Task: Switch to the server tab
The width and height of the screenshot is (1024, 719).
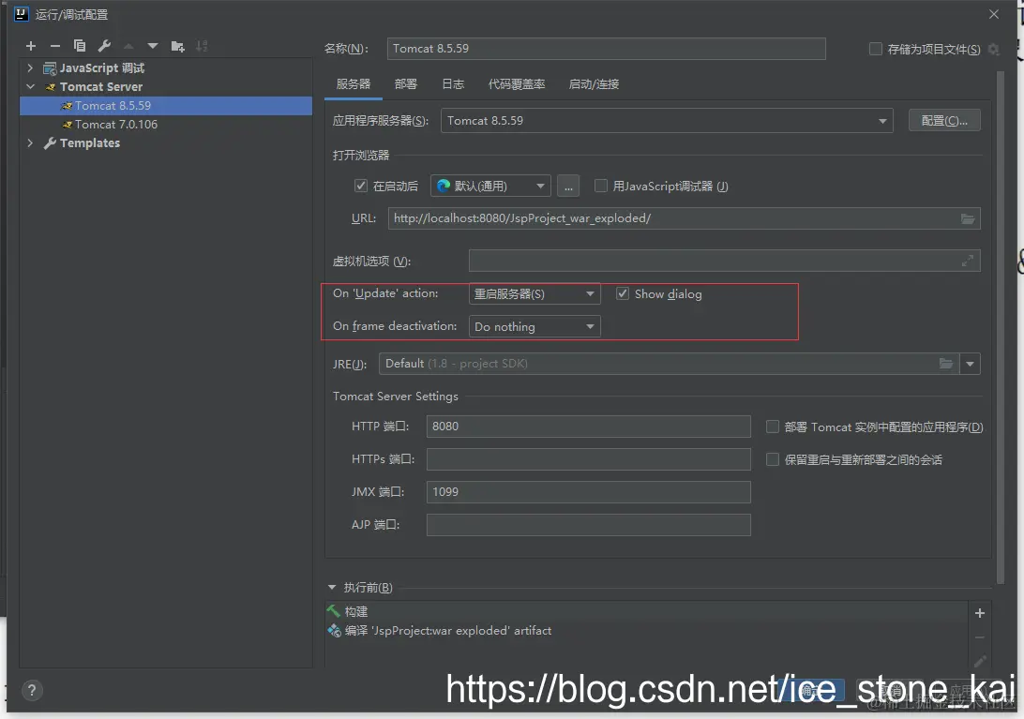Action: point(354,84)
